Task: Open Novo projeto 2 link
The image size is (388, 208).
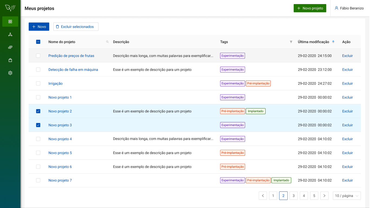Action: coord(60,111)
